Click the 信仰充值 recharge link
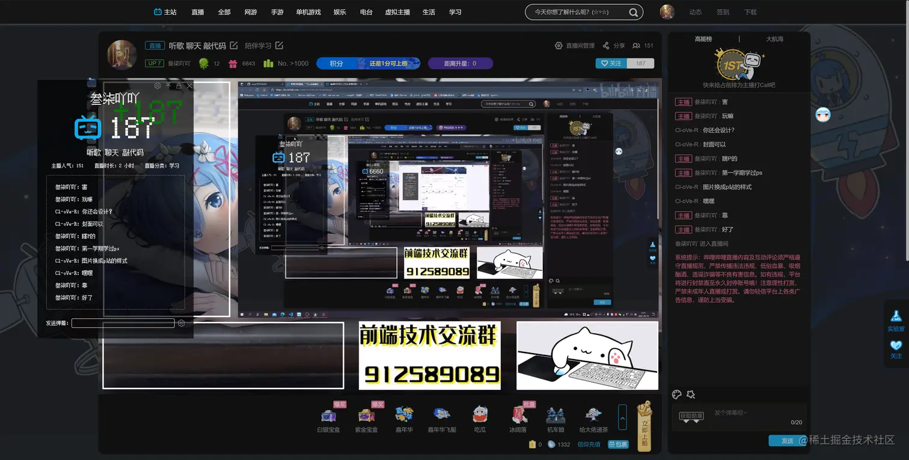 tap(589, 444)
